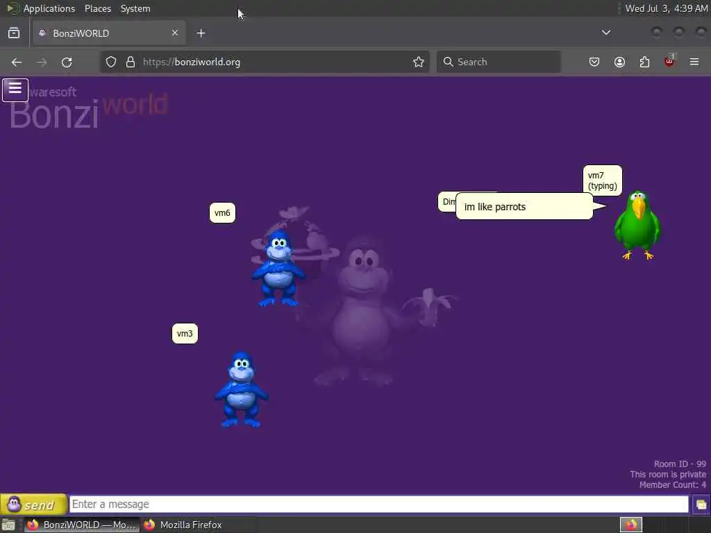Open the Firefox workspace switcher icon

(630, 525)
